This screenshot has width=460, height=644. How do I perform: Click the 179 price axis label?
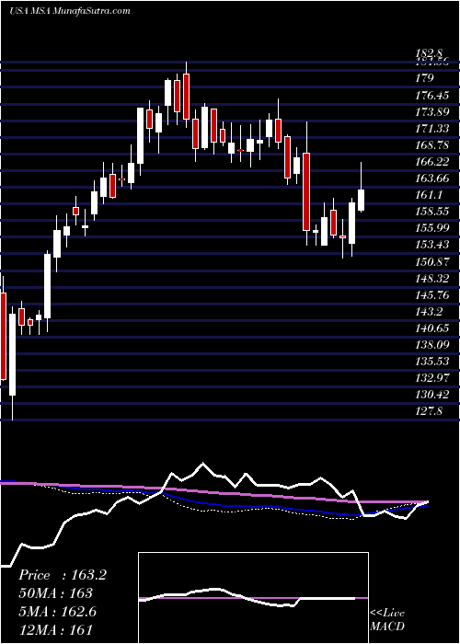tap(425, 78)
